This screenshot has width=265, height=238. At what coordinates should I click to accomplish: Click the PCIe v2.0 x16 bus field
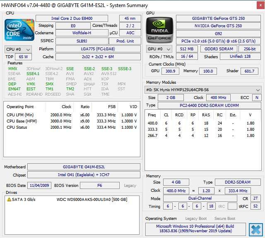click(218, 41)
